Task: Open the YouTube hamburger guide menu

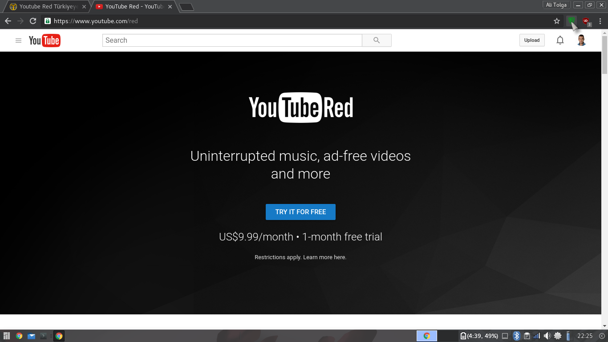Action: coord(18,41)
